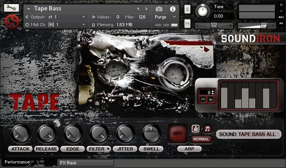Click the SWELL label button
Image resolution: width=286 pixels, height=168 pixels.
click(x=151, y=149)
